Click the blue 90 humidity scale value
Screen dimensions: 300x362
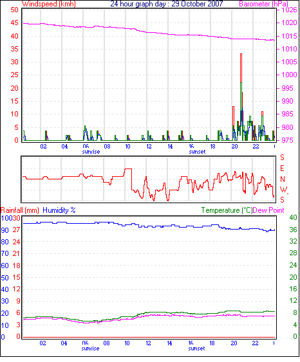(x=5, y=230)
